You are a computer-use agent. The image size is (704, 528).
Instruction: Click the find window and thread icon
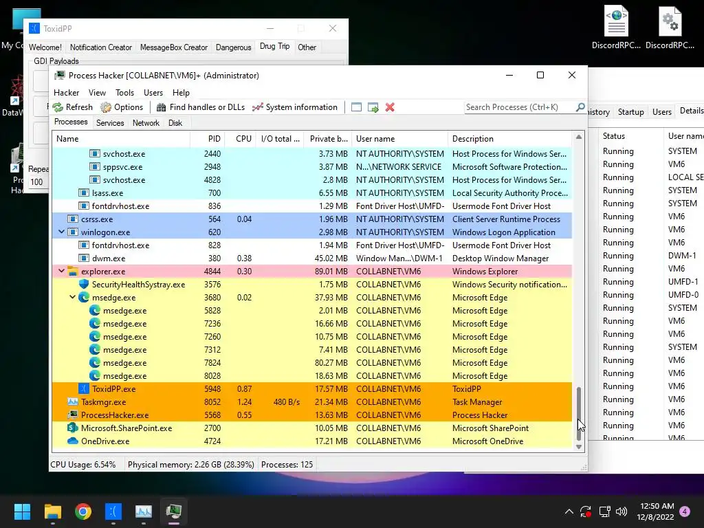(x=373, y=107)
